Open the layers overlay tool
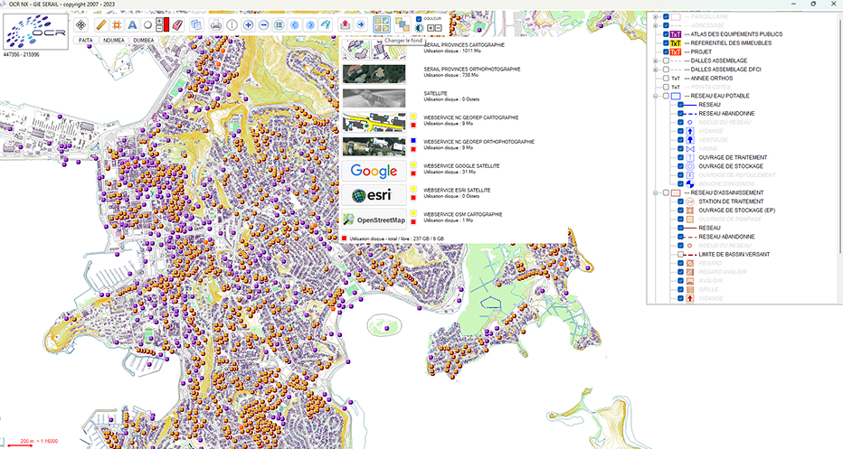Image resolution: width=843 pixels, height=449 pixels. click(x=402, y=24)
